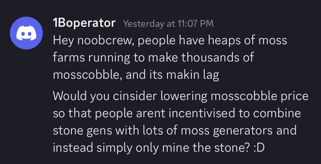
Task: Click the ":D" emoticon ending the message
Action: click(259, 148)
